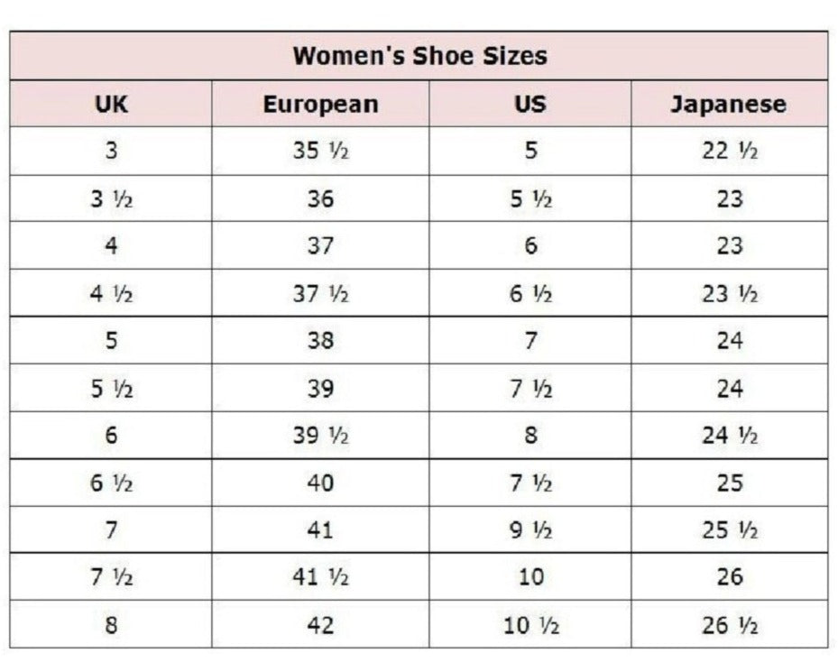Click European size "38" cell
The image size is (838, 662).
(320, 341)
